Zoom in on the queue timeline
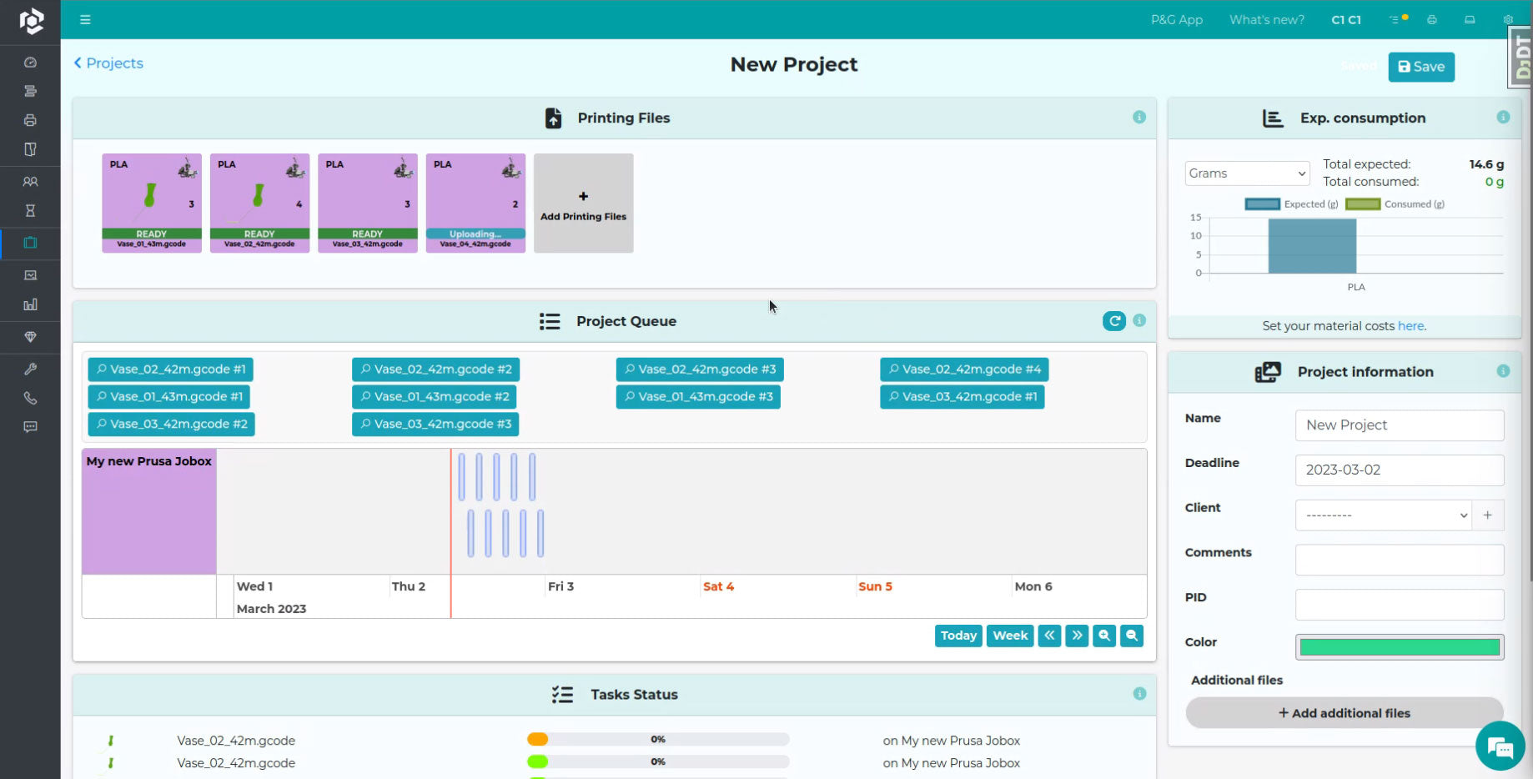Viewport: 1533px width, 779px height. [1104, 636]
